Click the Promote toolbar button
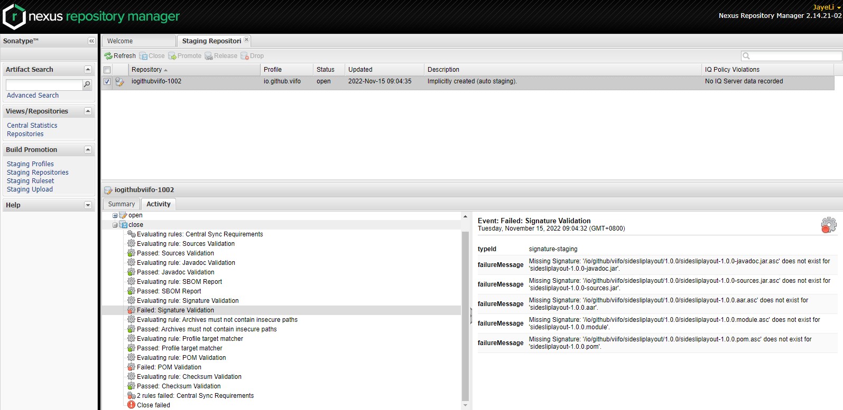 click(x=185, y=56)
